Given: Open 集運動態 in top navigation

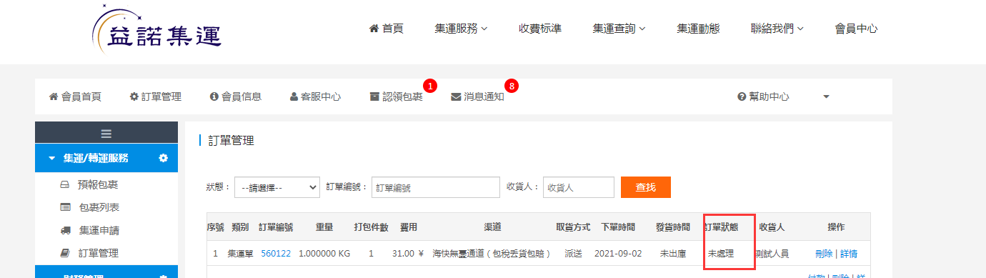Looking at the screenshot, I should pyautogui.click(x=698, y=29).
